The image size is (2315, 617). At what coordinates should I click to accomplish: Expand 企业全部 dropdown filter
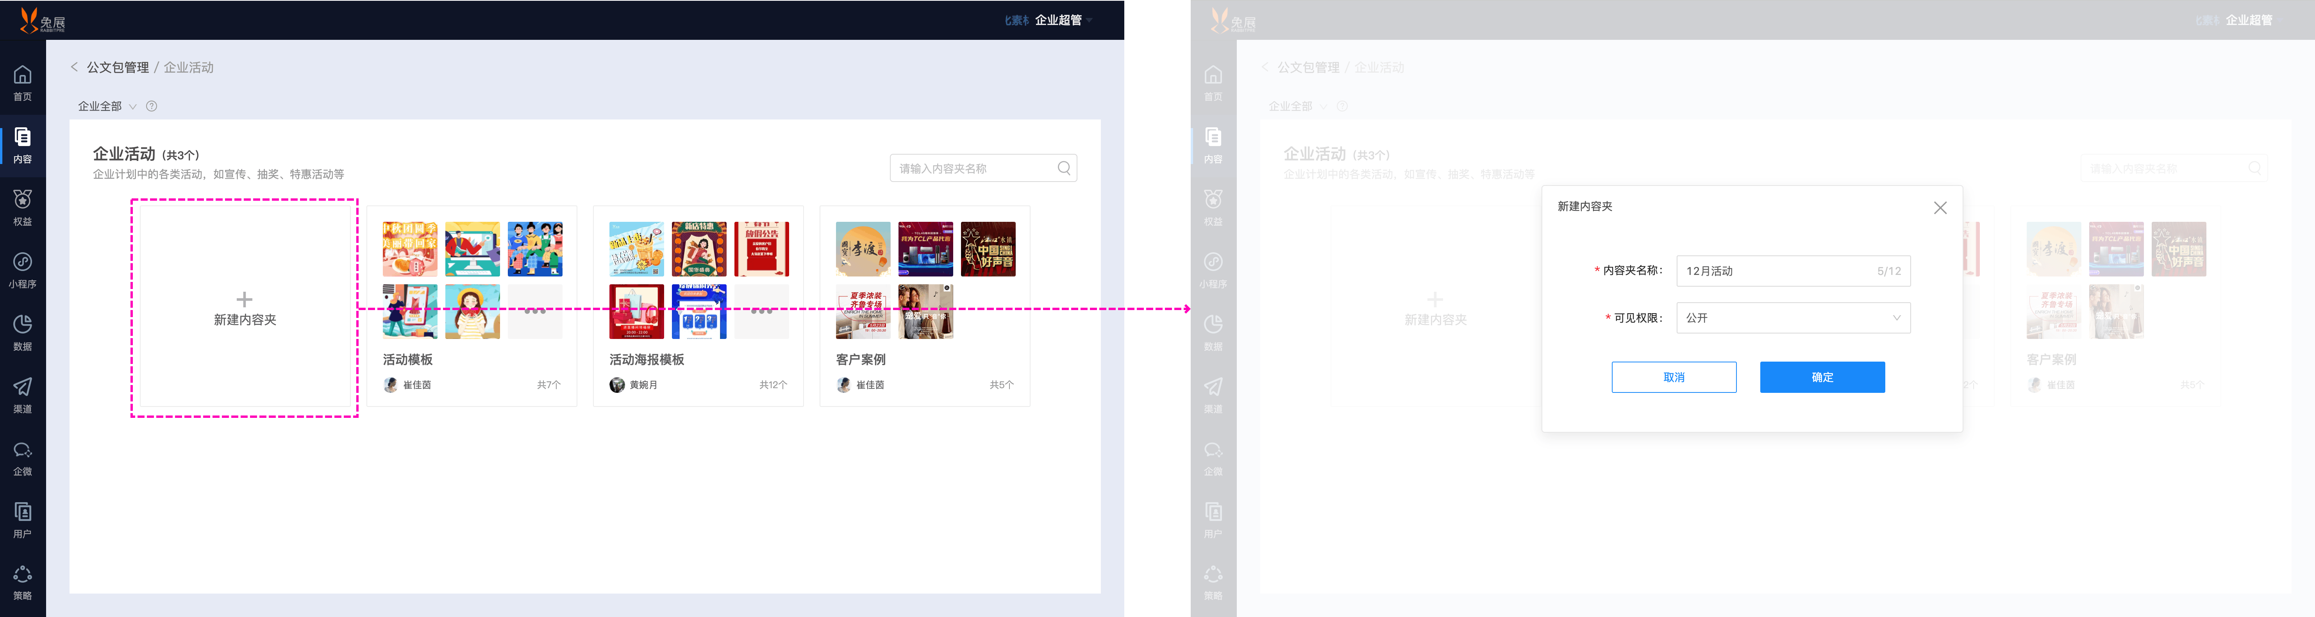107,106
